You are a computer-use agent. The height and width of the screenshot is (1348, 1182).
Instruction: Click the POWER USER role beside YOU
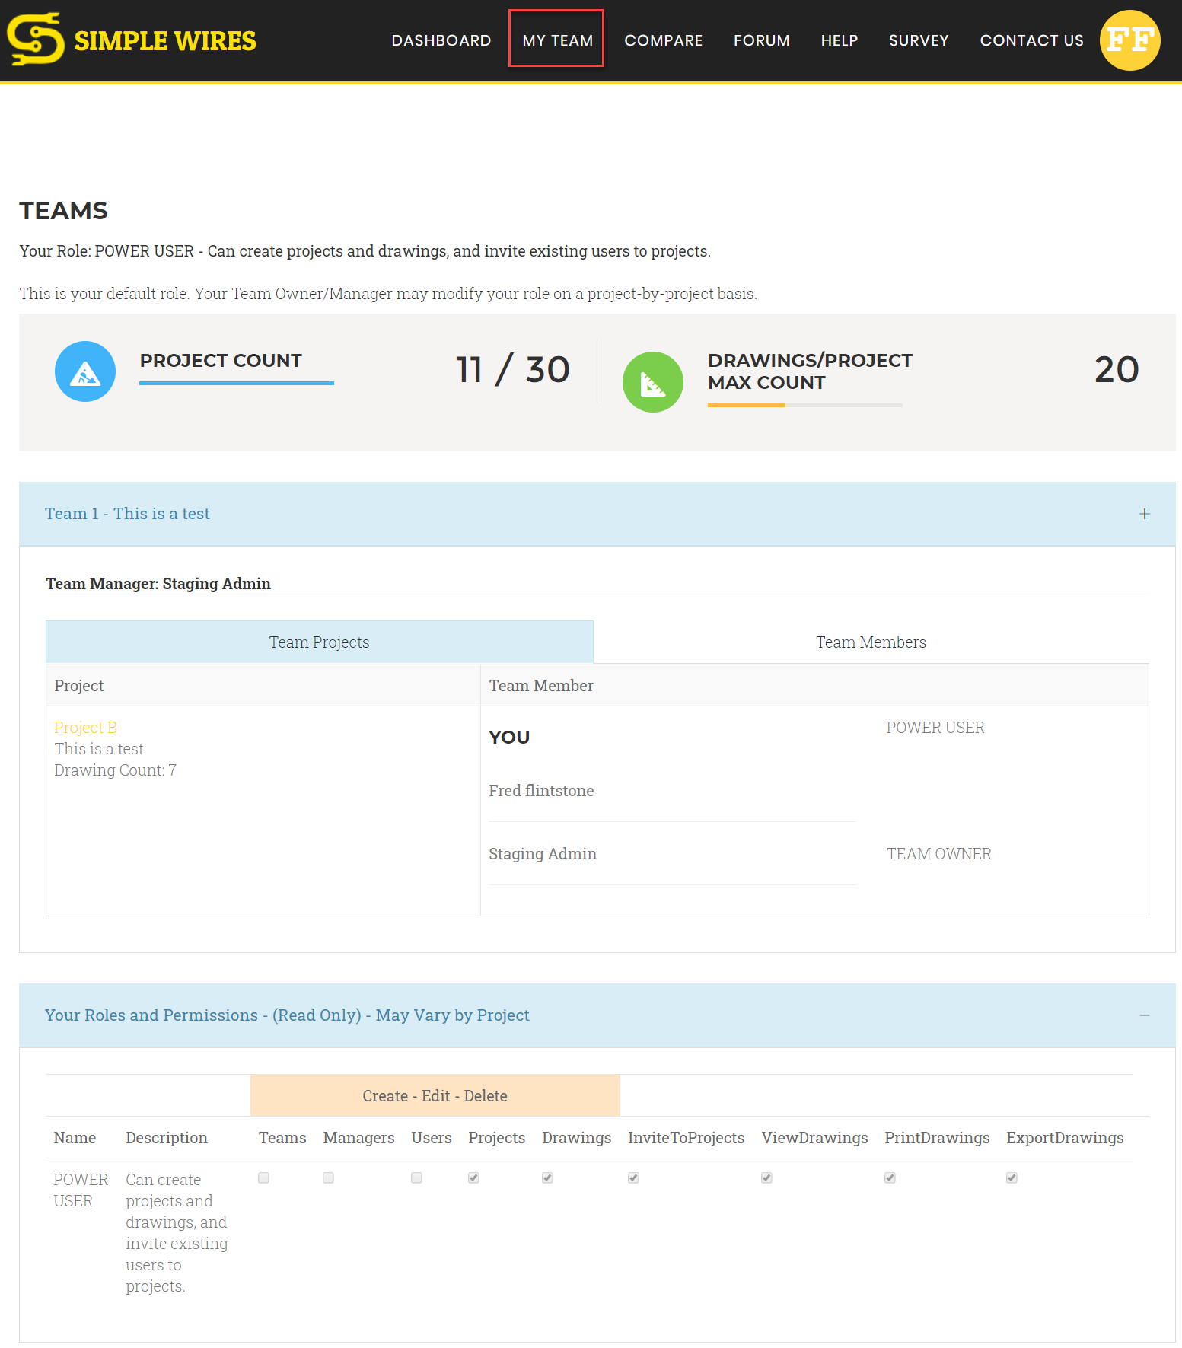(x=935, y=728)
